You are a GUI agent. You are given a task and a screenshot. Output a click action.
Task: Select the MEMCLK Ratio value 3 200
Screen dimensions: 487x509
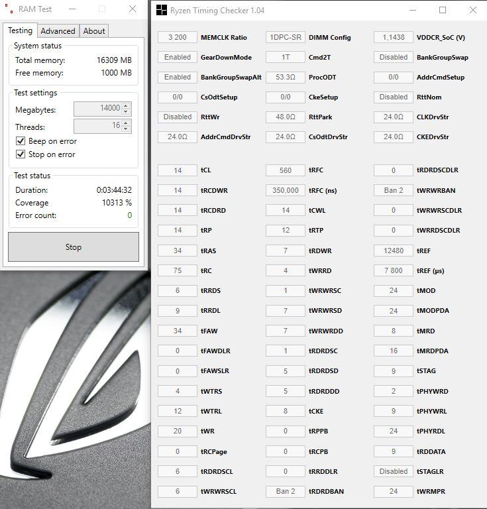tap(178, 37)
